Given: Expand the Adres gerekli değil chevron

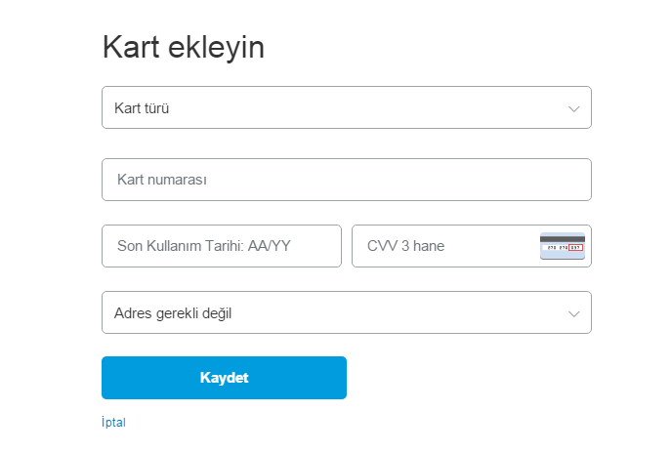Looking at the screenshot, I should click(x=574, y=314).
